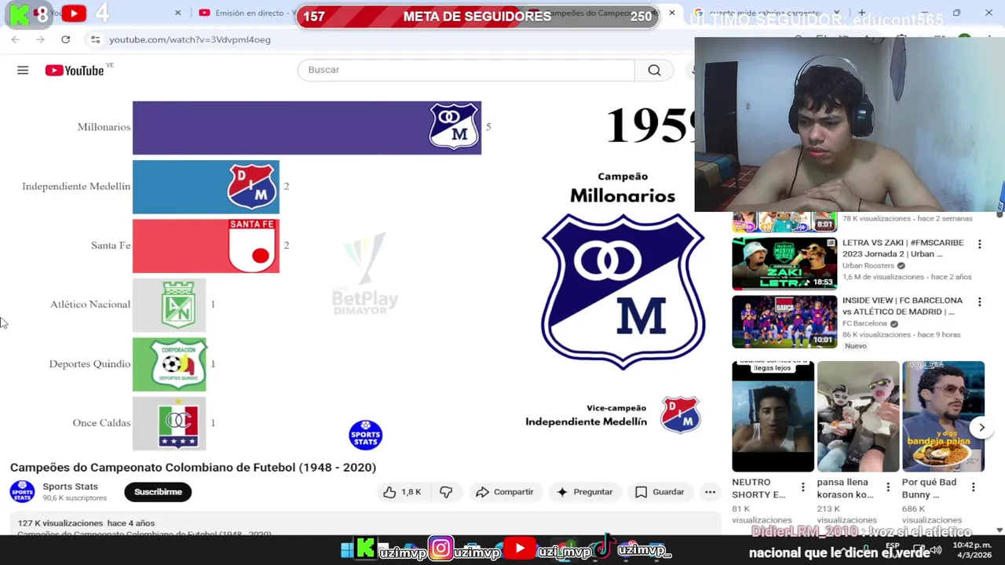Open the site information icon beside the URL
Screen dimensions: 1005x565
(95, 39)
